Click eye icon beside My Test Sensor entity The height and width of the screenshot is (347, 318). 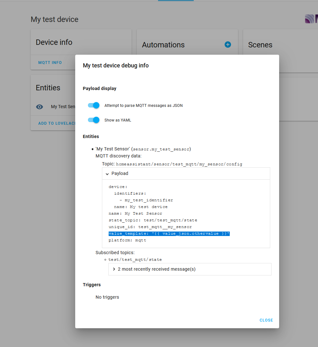(x=40, y=107)
